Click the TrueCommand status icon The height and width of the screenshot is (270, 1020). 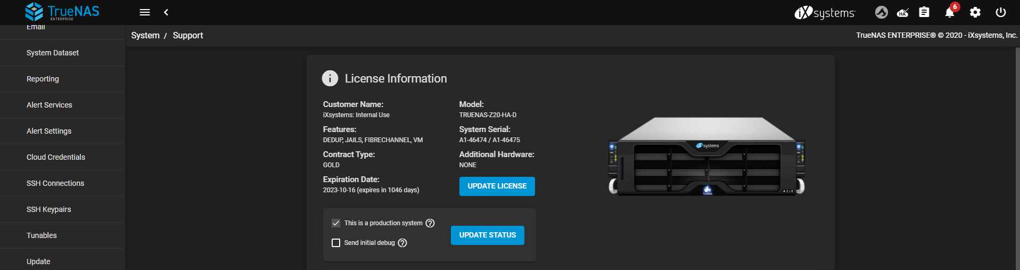click(882, 12)
